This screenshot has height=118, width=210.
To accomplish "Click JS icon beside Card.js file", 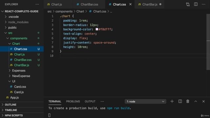I will coord(11,92).
